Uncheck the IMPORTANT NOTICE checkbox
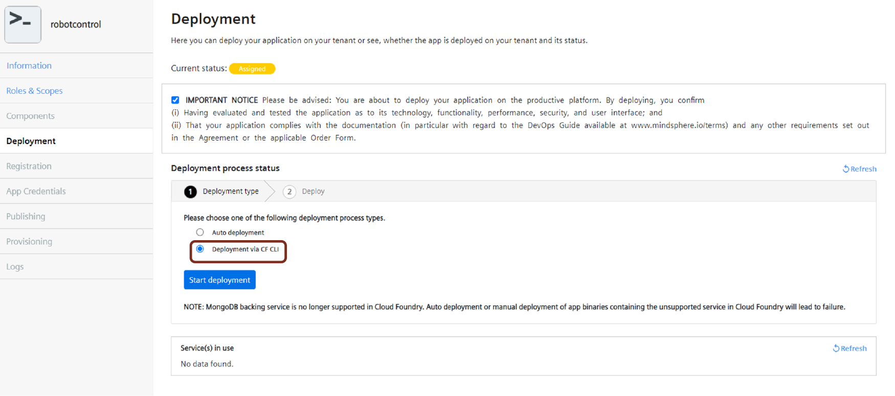895x396 pixels. click(175, 100)
